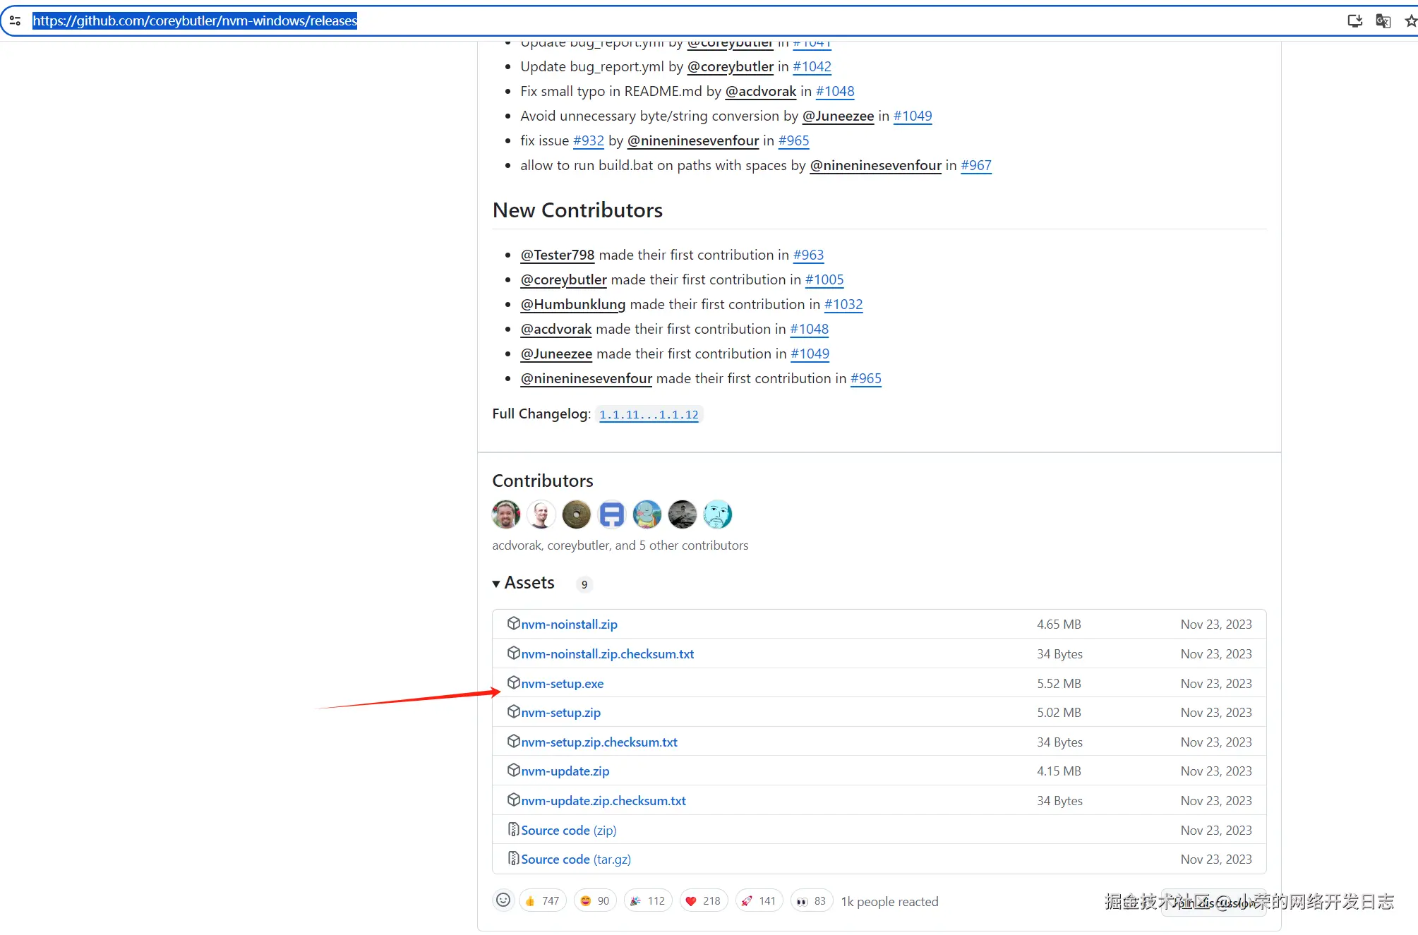Toggle the rocket reaction with 141

point(759,901)
